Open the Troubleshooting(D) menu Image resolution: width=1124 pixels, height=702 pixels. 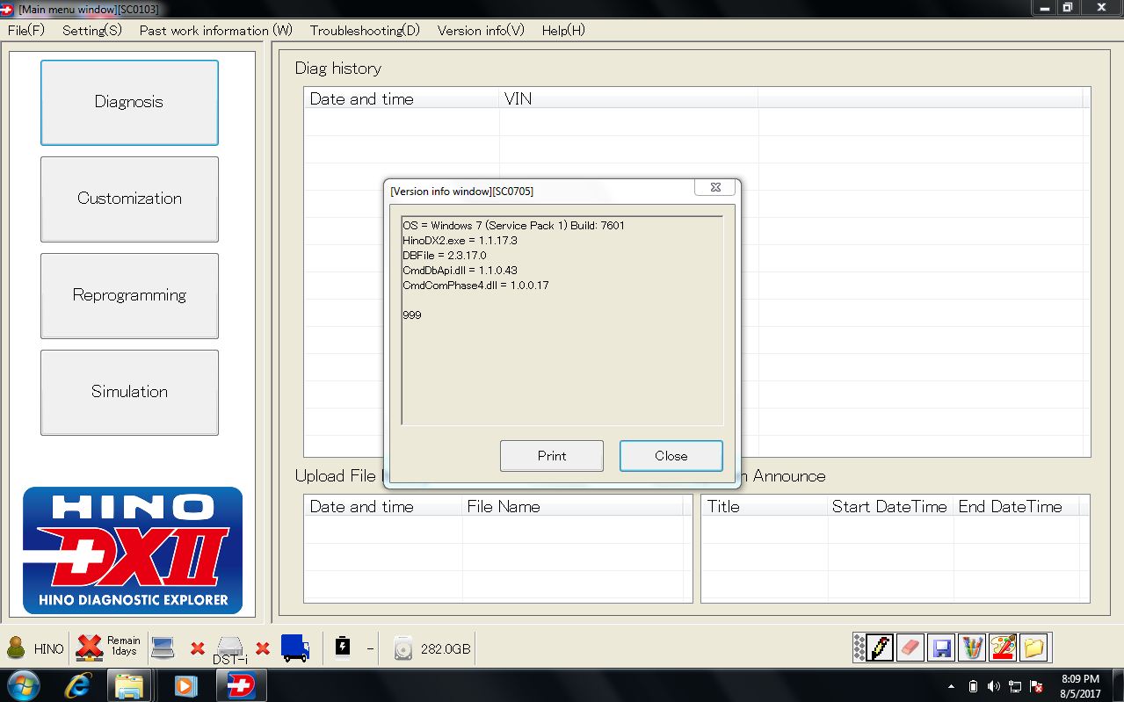(x=365, y=30)
